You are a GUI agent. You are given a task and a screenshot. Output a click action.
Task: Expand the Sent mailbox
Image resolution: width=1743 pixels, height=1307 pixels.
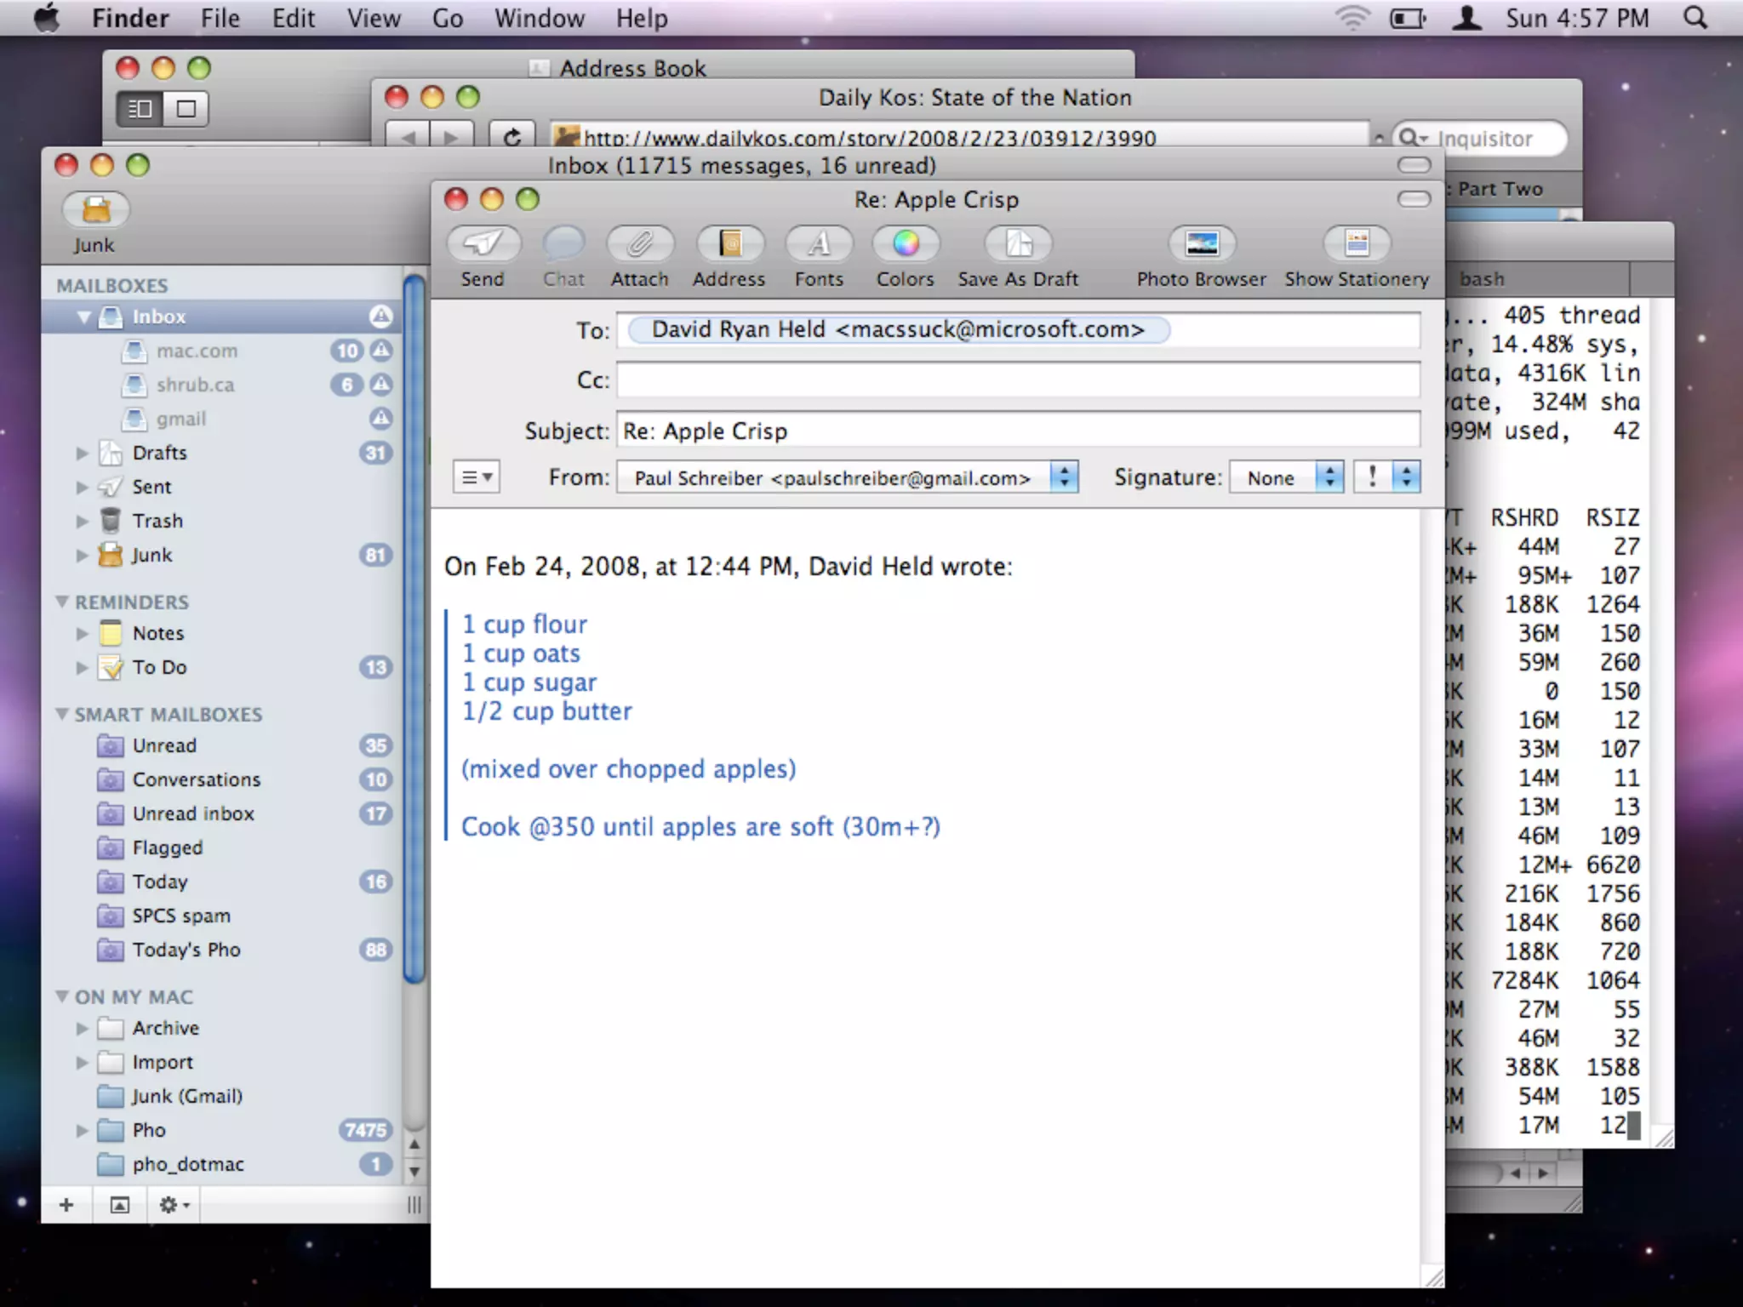pyautogui.click(x=83, y=487)
